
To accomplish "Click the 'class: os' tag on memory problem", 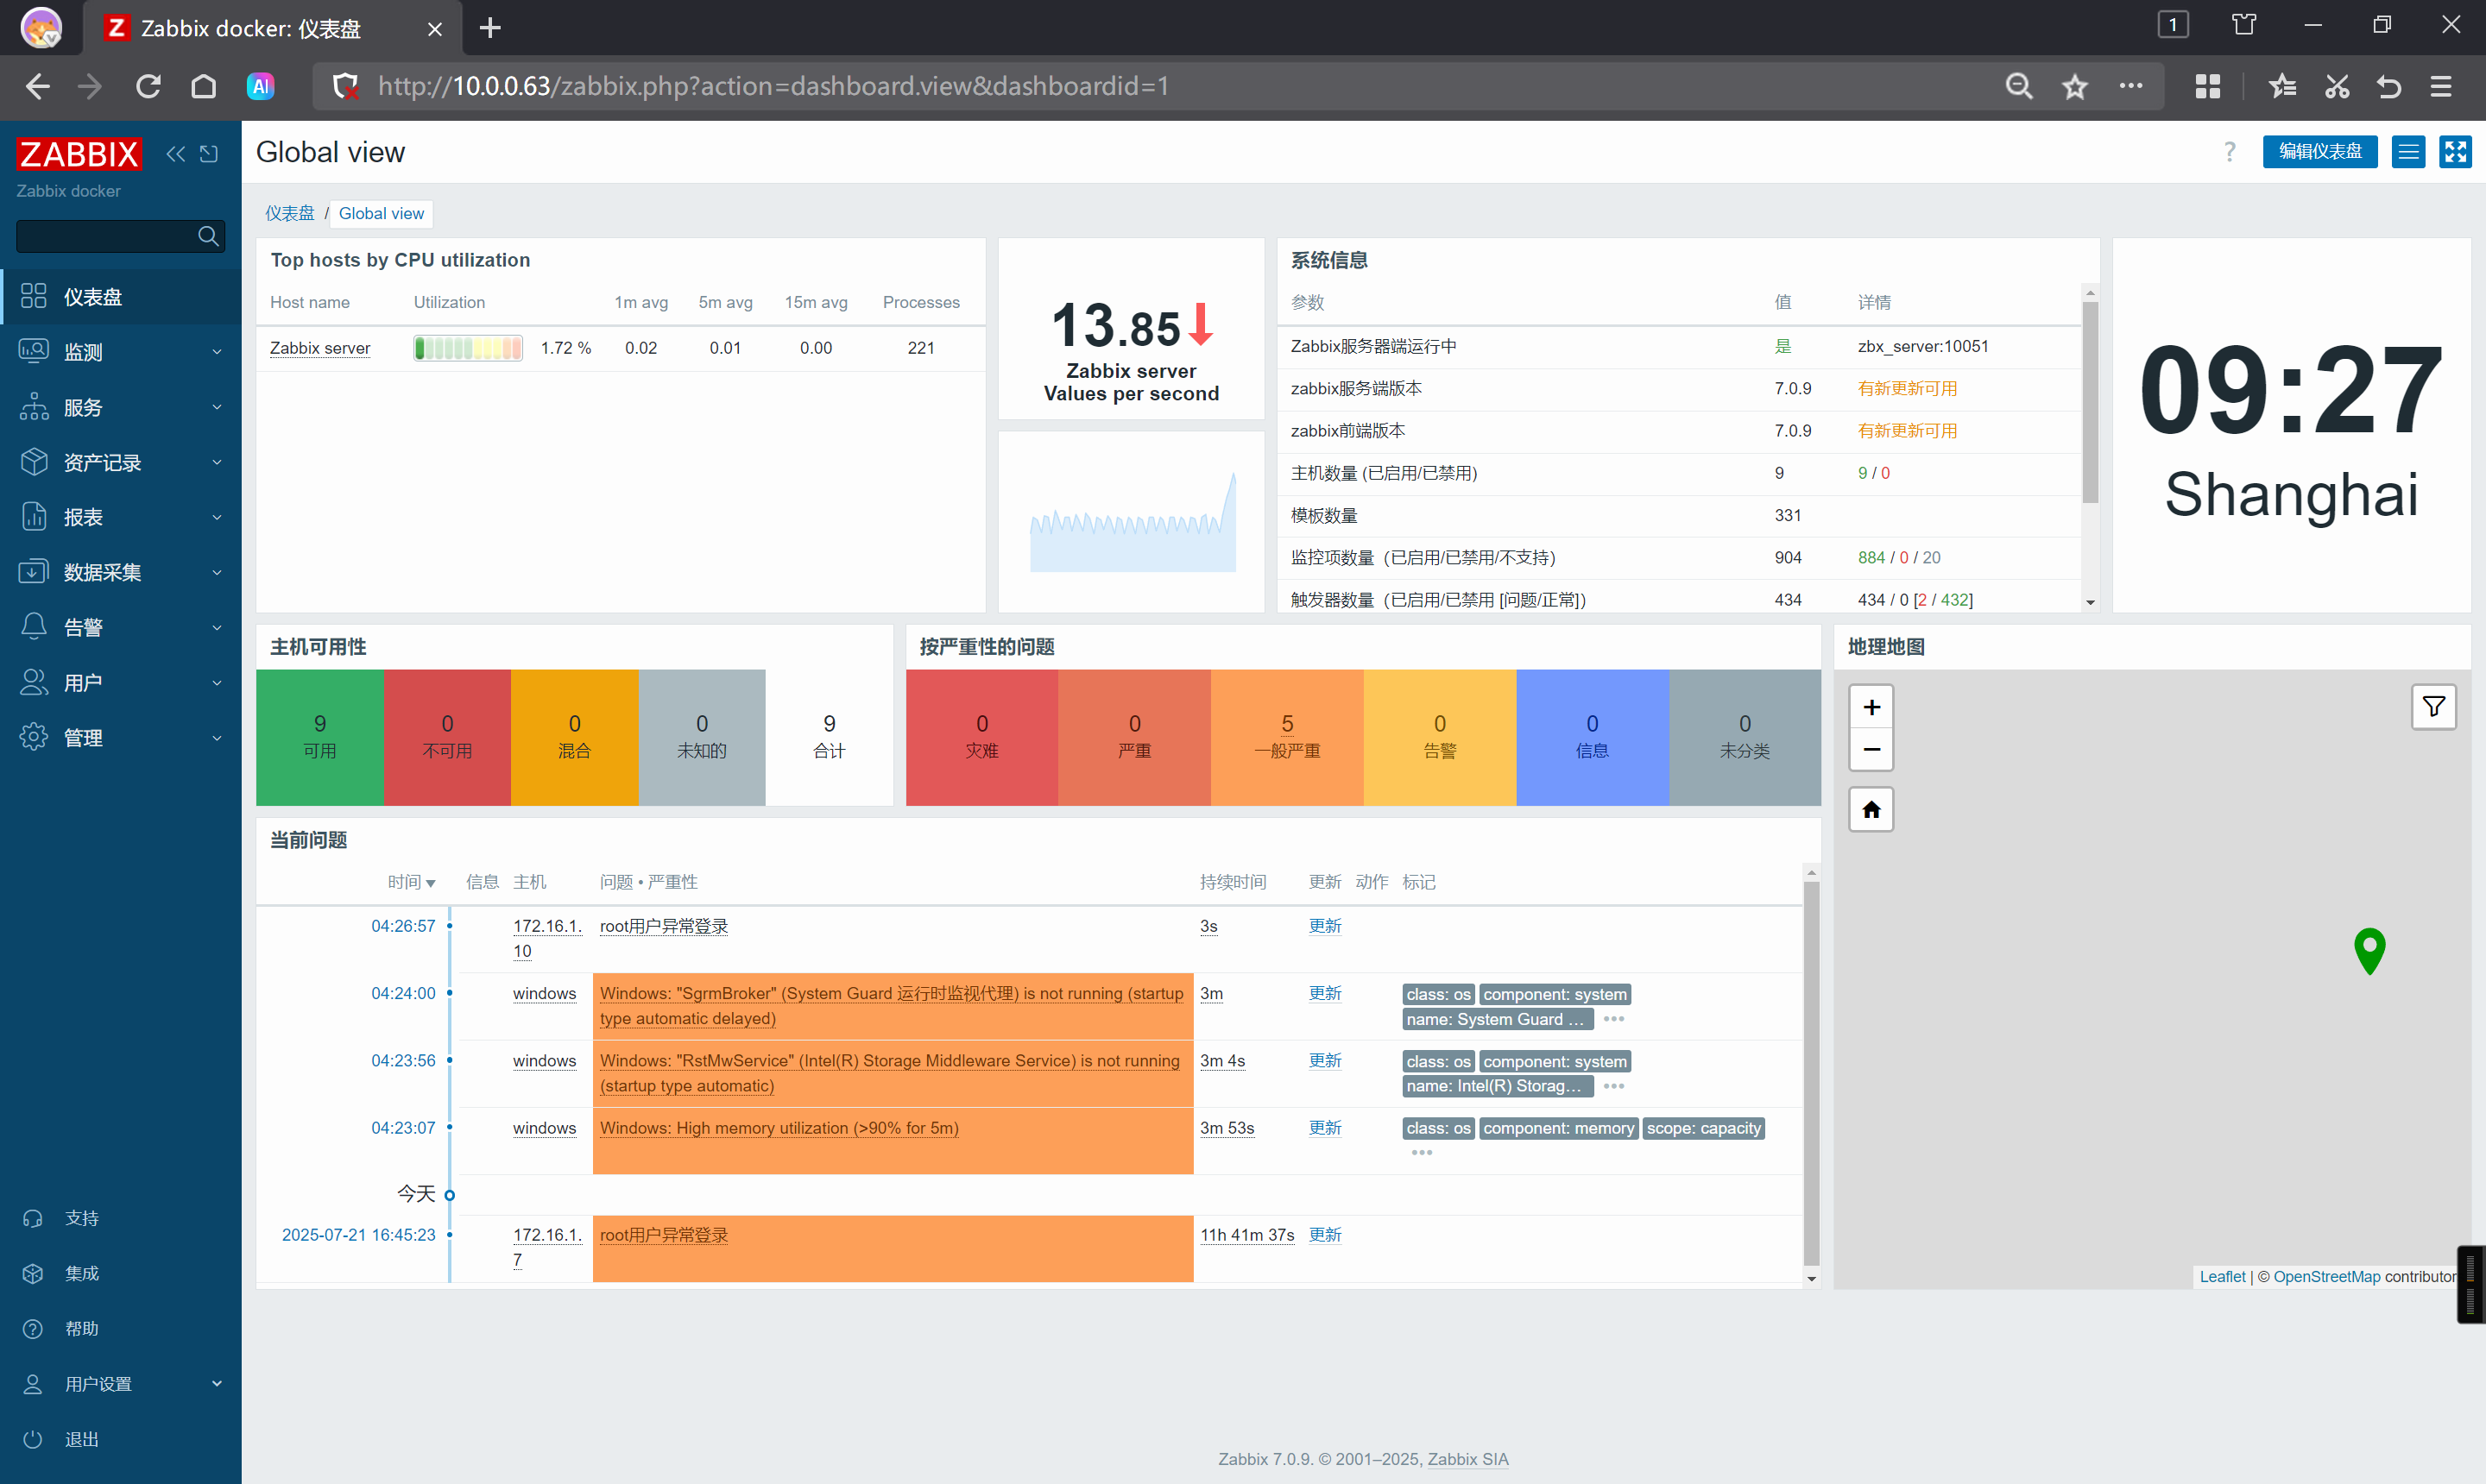I will [x=1437, y=1128].
